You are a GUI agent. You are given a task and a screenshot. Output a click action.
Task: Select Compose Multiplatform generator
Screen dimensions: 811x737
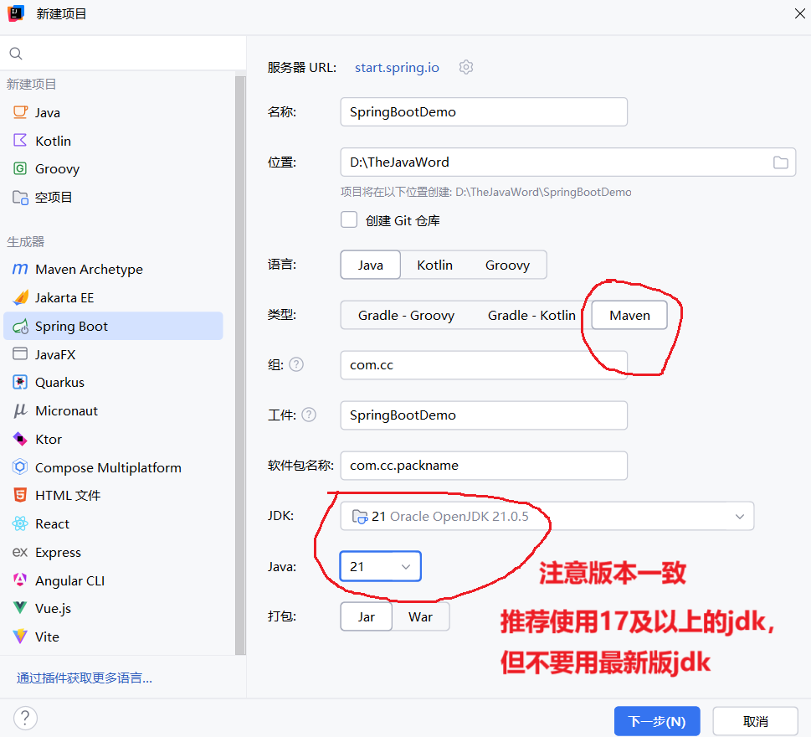point(113,467)
